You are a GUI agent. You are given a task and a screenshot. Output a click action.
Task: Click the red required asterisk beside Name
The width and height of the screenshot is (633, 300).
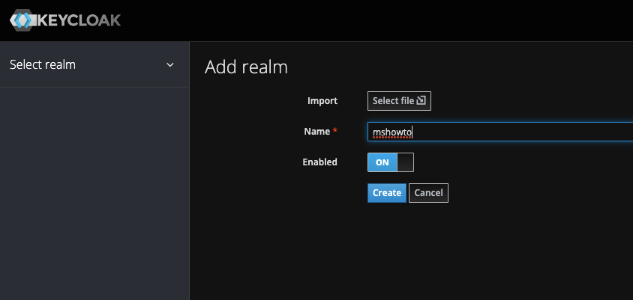pyautogui.click(x=334, y=131)
